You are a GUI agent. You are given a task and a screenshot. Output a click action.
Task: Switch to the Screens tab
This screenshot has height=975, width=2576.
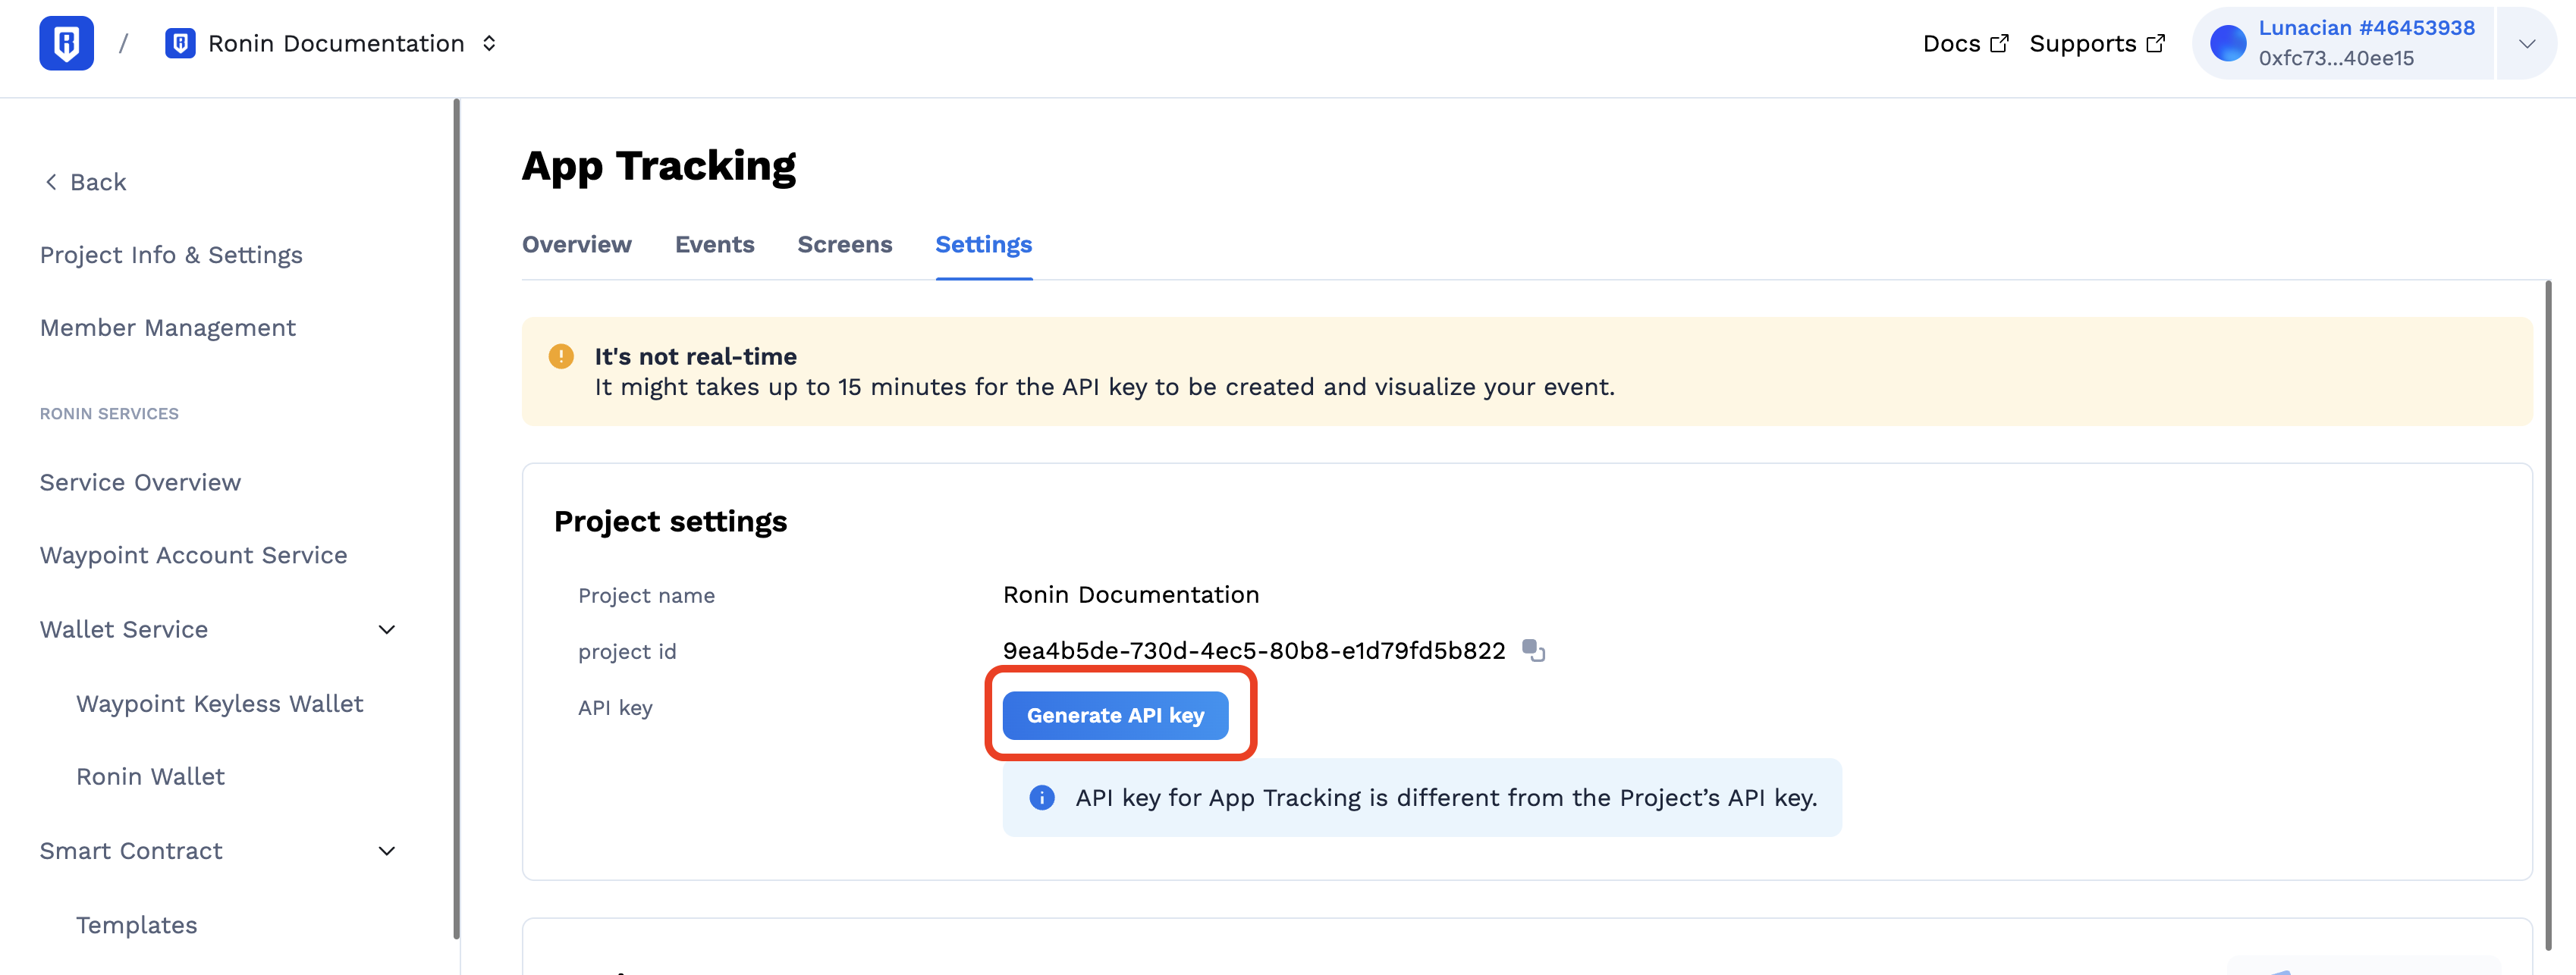(x=845, y=245)
